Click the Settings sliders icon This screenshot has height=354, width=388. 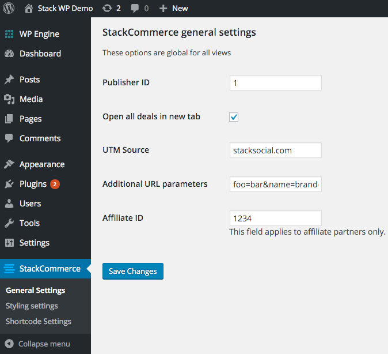(9, 243)
